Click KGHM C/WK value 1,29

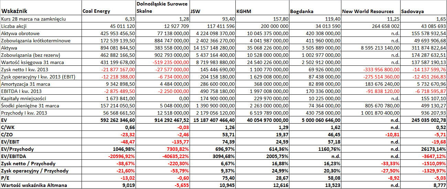[x=284, y=127]
